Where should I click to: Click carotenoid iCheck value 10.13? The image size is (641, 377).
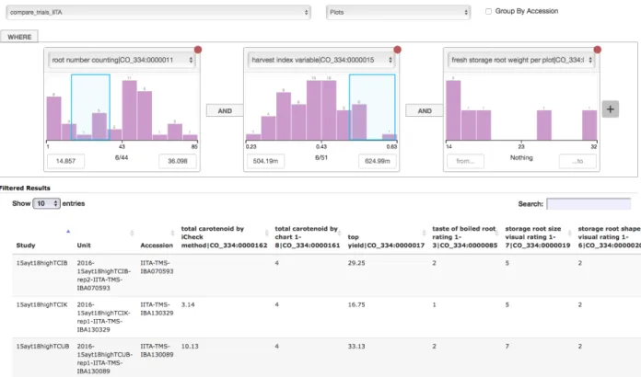[190, 347]
